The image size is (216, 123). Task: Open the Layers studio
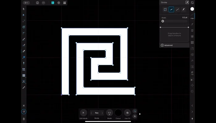tap(192, 30)
